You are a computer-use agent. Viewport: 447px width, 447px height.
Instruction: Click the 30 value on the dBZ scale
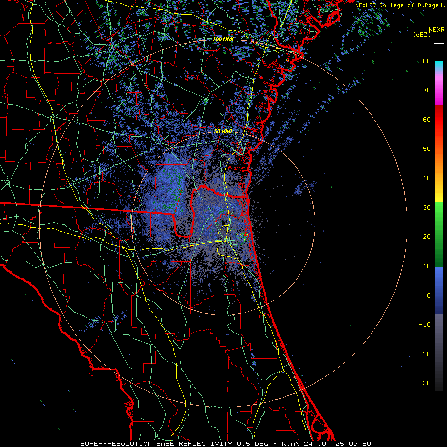427,208
